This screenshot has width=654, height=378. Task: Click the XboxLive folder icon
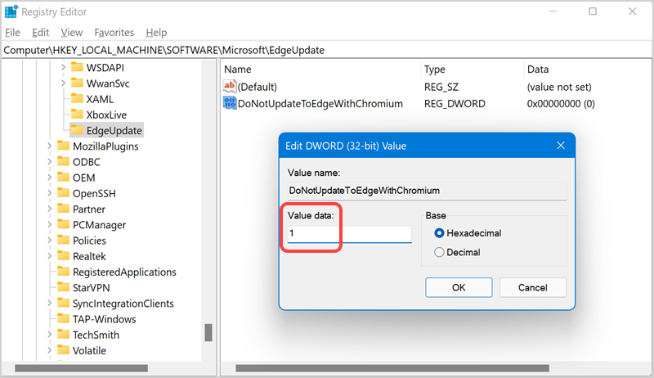78,115
